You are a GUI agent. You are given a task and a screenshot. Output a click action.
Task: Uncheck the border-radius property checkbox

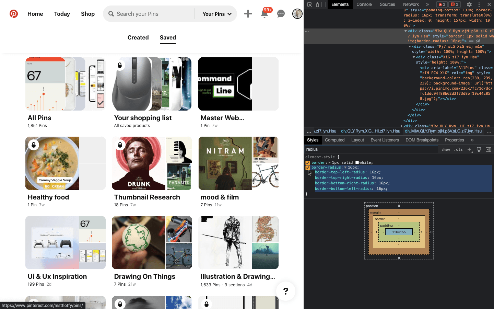(308, 168)
